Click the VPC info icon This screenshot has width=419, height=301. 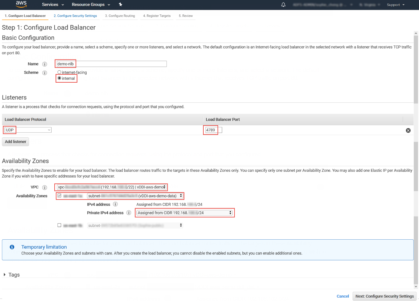click(44, 187)
